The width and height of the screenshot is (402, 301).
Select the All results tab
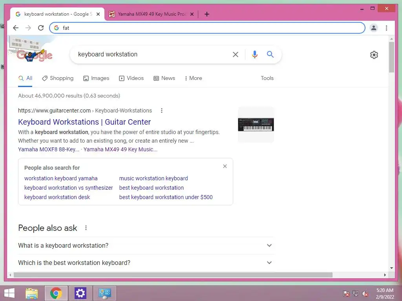point(26,78)
